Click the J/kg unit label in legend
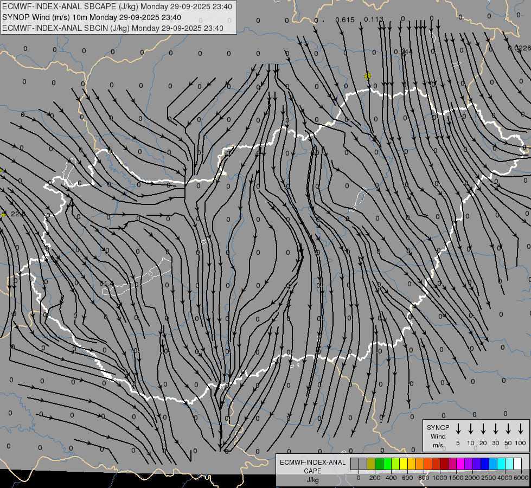The width and height of the screenshot is (531, 488). pyautogui.click(x=312, y=480)
